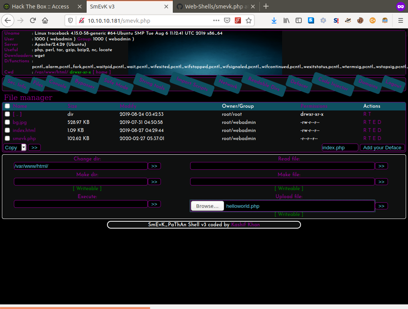
Task: Open the cookie extension icon
Action: click(360, 20)
